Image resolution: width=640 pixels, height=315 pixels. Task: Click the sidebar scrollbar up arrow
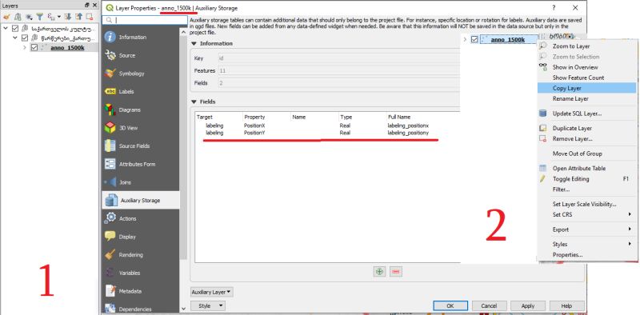click(x=183, y=31)
